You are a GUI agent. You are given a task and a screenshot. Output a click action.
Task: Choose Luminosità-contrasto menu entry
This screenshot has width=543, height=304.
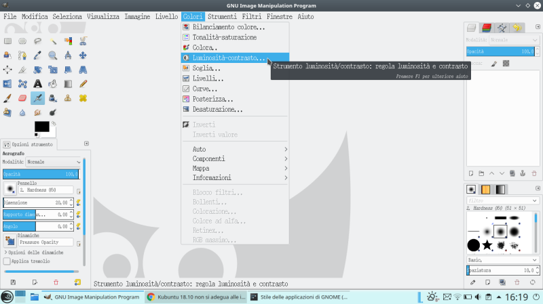pos(235,58)
